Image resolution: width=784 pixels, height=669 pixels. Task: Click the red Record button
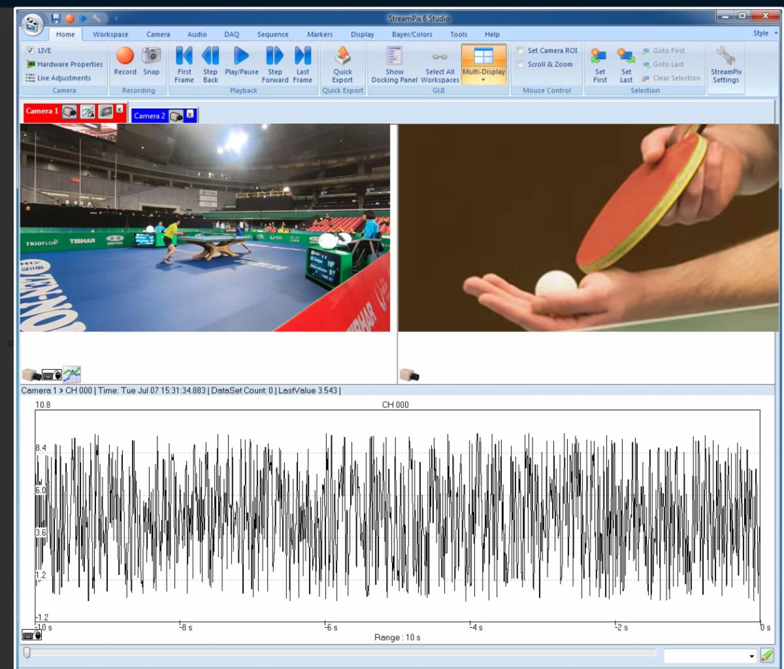pyautogui.click(x=125, y=57)
